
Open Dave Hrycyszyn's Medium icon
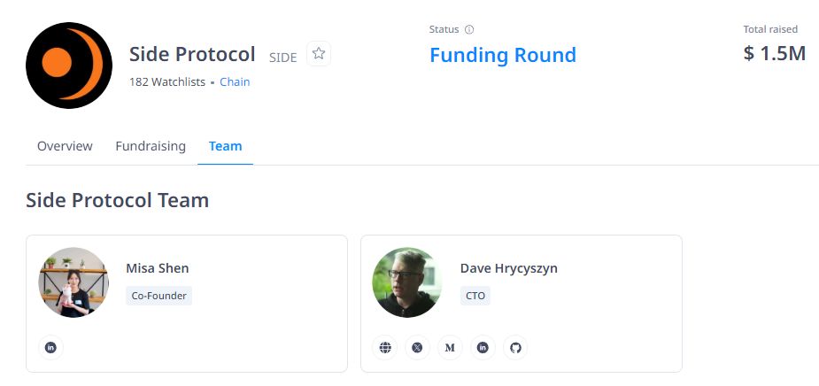[450, 348]
